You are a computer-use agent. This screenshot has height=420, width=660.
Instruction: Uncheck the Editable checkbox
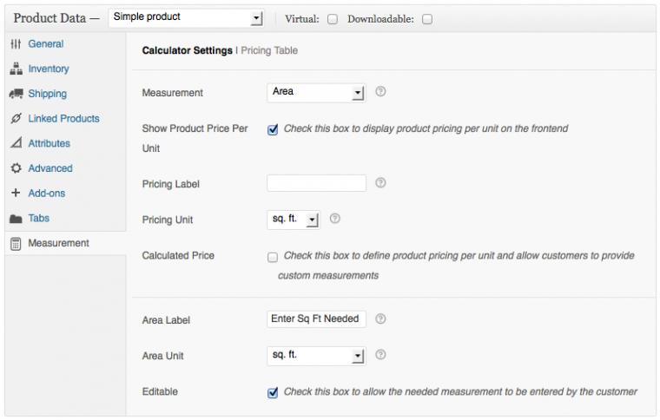tap(273, 393)
